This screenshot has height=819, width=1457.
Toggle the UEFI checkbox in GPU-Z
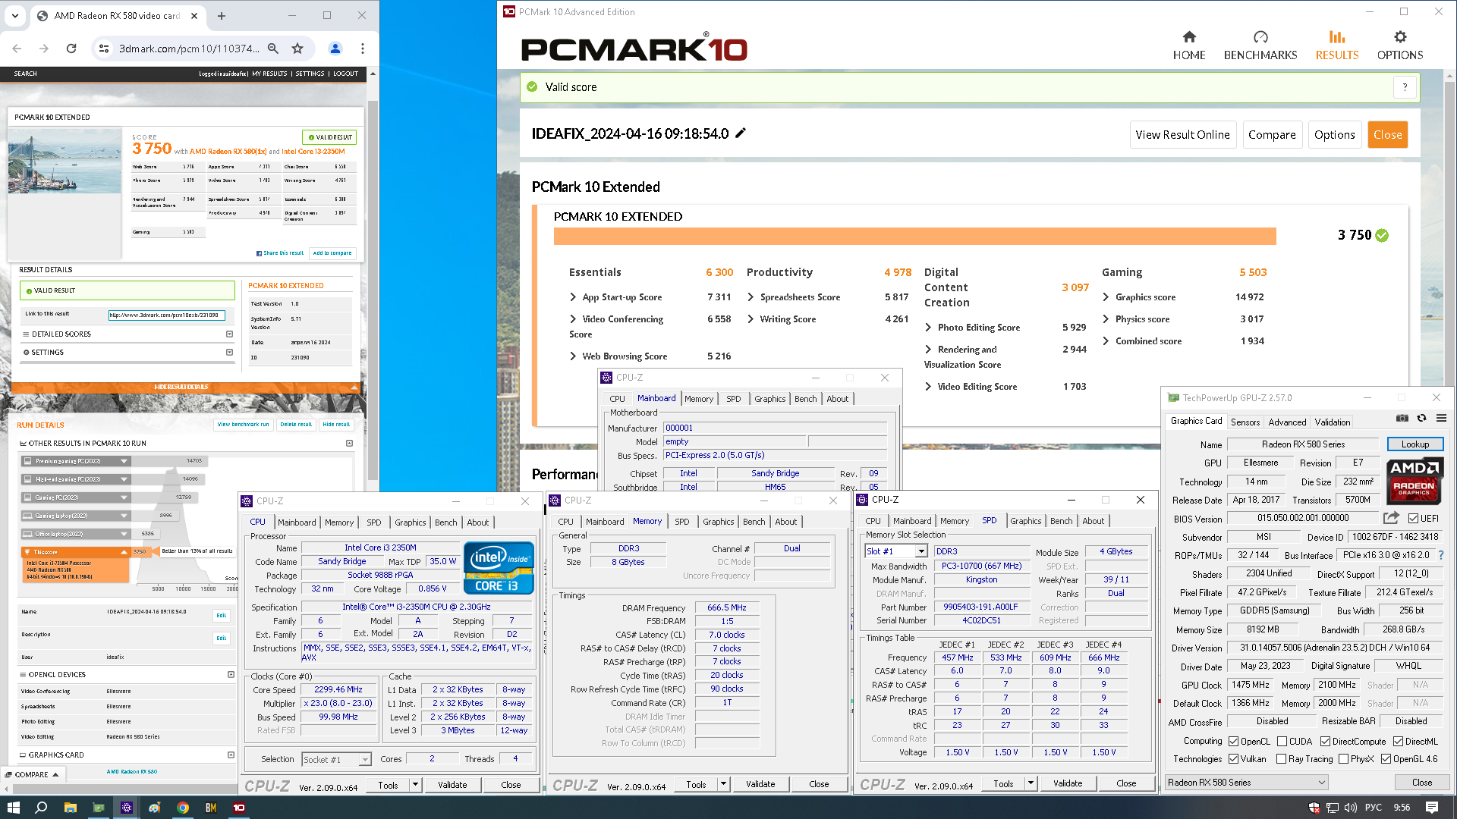pos(1413,519)
